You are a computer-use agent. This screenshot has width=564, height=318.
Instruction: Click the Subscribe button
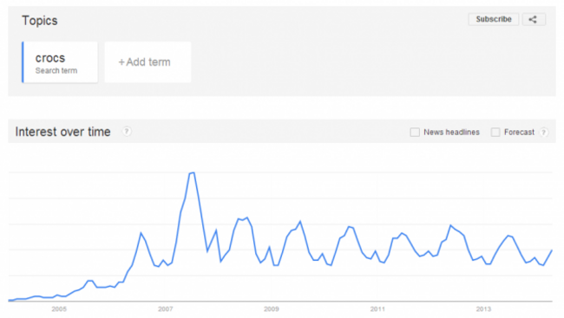[x=494, y=19]
